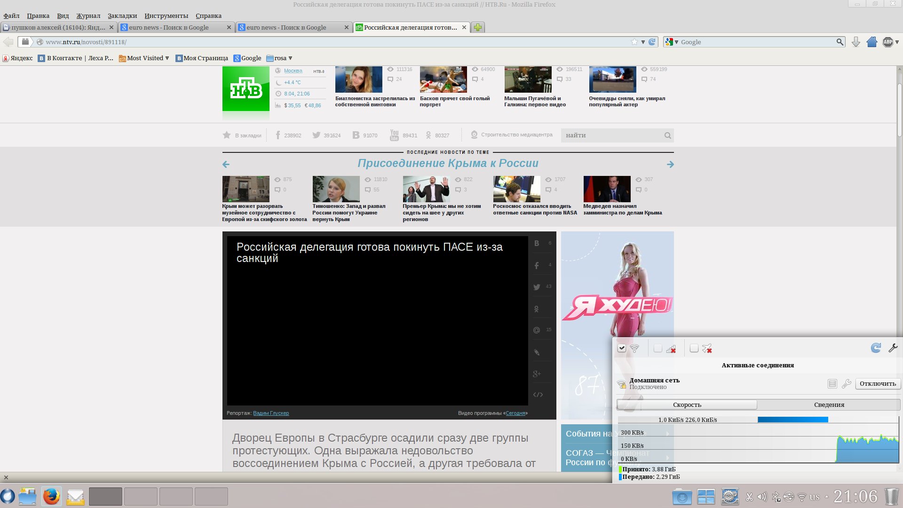Enable mobile broadband checkbox
This screenshot has height=508, width=903.
pos(658,349)
